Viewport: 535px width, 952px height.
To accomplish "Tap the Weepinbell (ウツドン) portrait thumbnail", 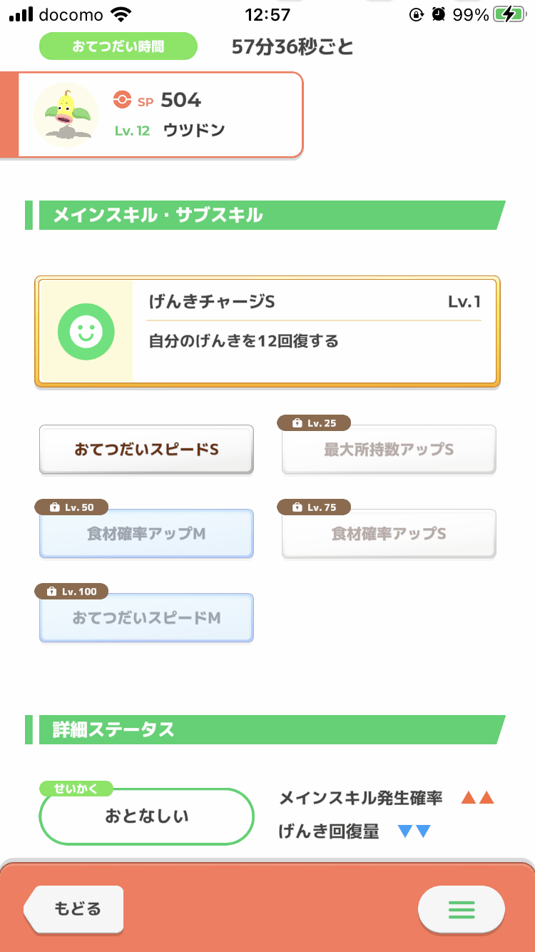I will (x=66, y=115).
